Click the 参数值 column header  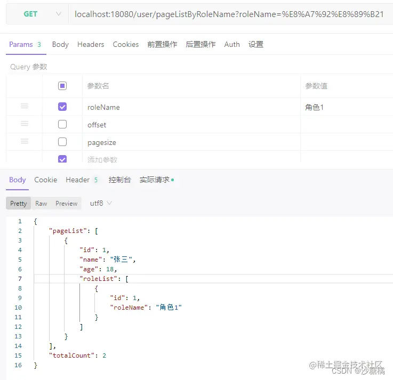316,86
